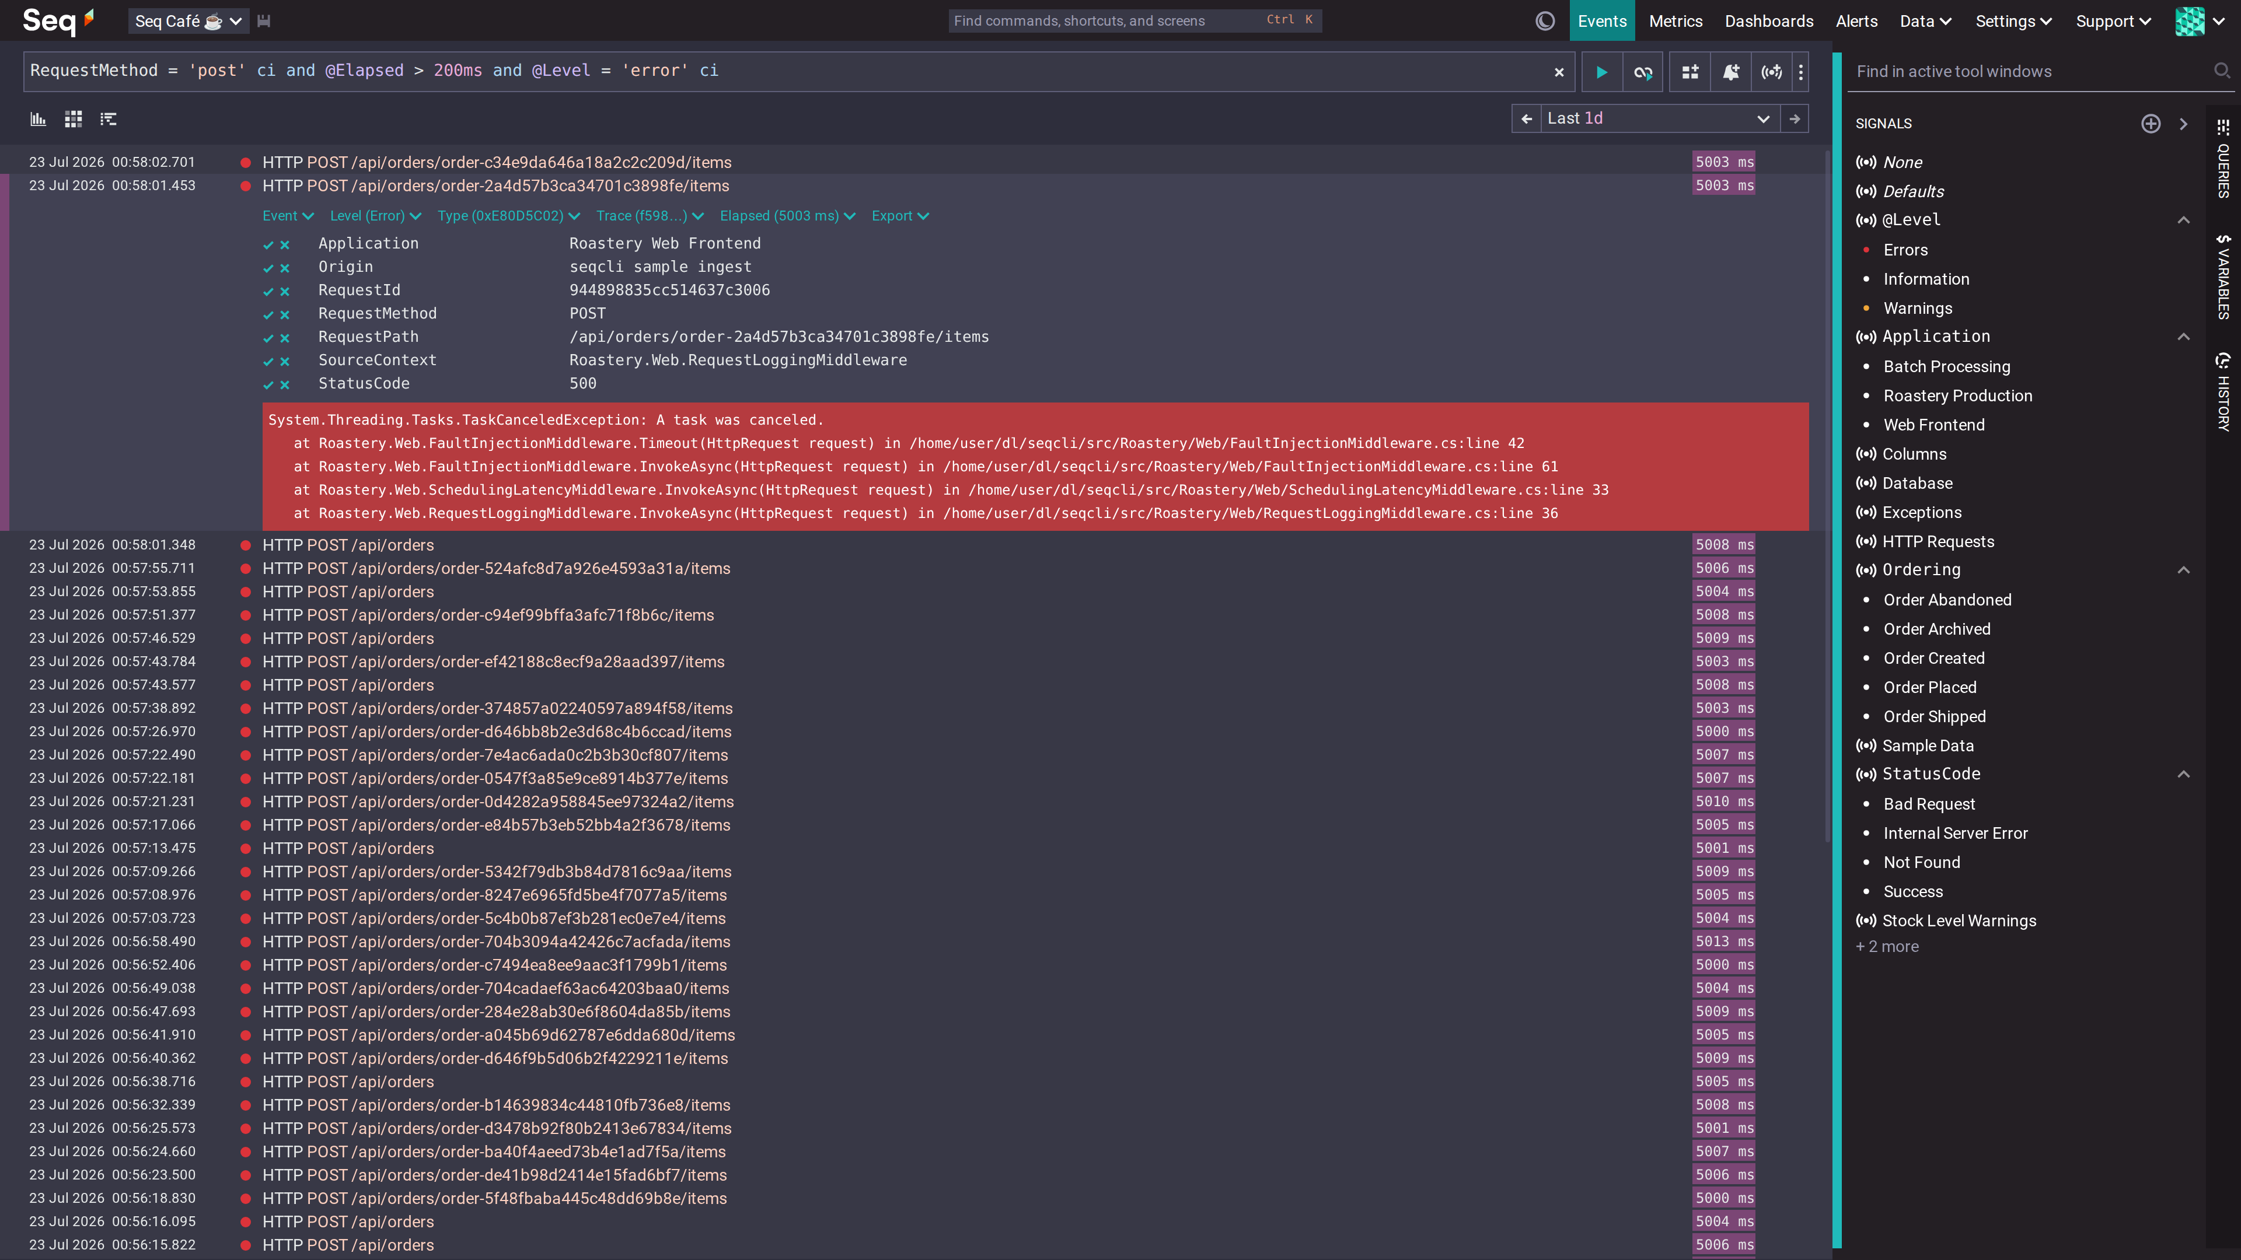The width and height of the screenshot is (2241, 1260).
Task: Select the Errors signal
Action: click(1905, 250)
